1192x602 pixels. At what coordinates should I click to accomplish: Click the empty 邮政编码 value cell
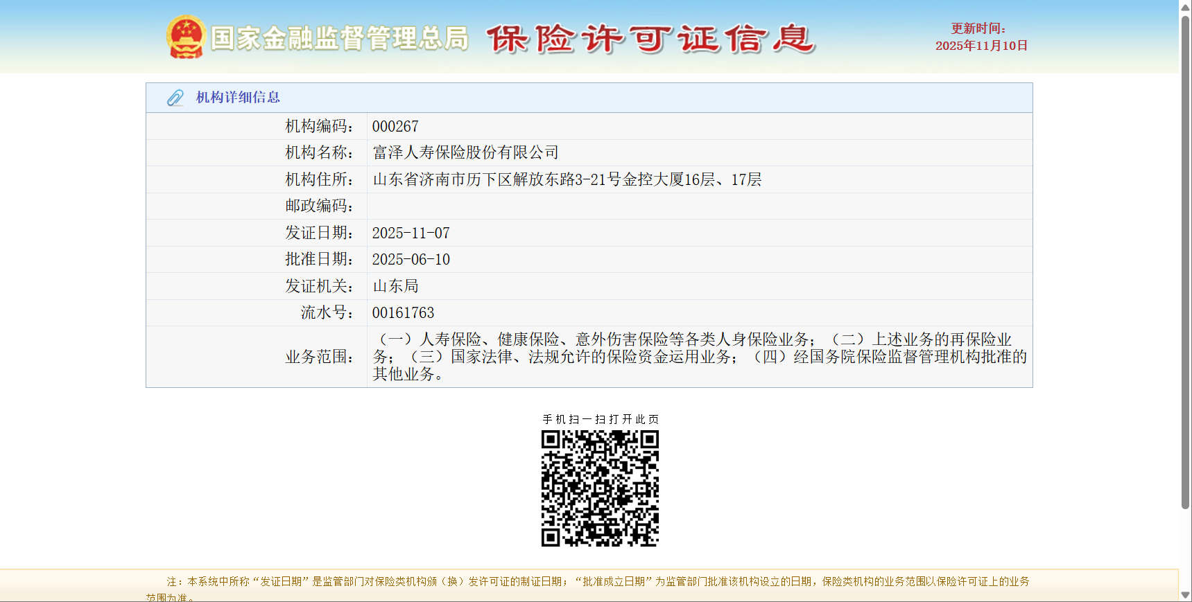point(699,206)
